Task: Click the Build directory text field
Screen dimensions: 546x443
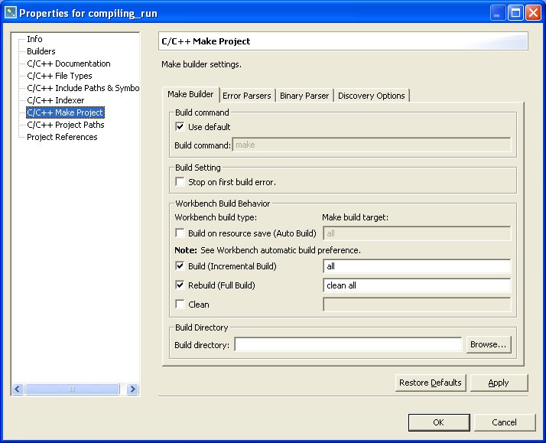Action: [x=348, y=345]
